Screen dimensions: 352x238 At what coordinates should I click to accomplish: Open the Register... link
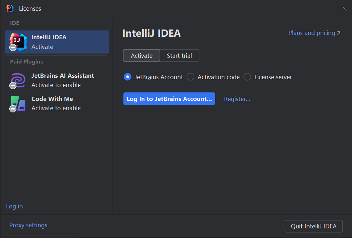tap(237, 99)
